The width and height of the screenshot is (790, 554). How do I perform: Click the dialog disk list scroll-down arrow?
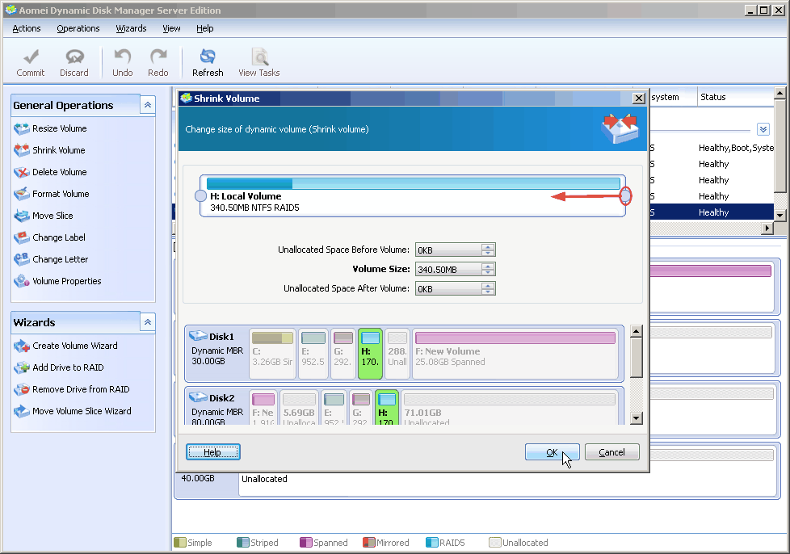point(637,418)
